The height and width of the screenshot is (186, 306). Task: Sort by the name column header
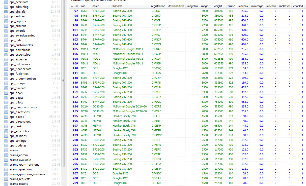pyautogui.click(x=101, y=6)
